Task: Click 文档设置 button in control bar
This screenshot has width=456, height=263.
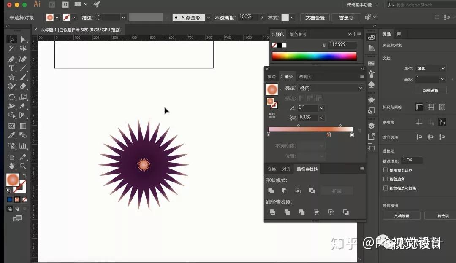Action: pyautogui.click(x=315, y=18)
